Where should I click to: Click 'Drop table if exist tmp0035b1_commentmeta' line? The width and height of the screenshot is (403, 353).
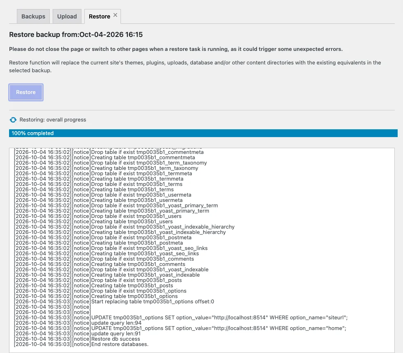109,152
